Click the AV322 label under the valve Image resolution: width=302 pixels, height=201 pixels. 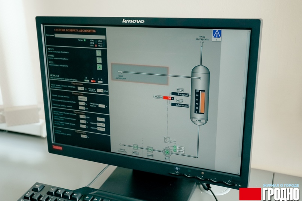[x=135, y=153]
